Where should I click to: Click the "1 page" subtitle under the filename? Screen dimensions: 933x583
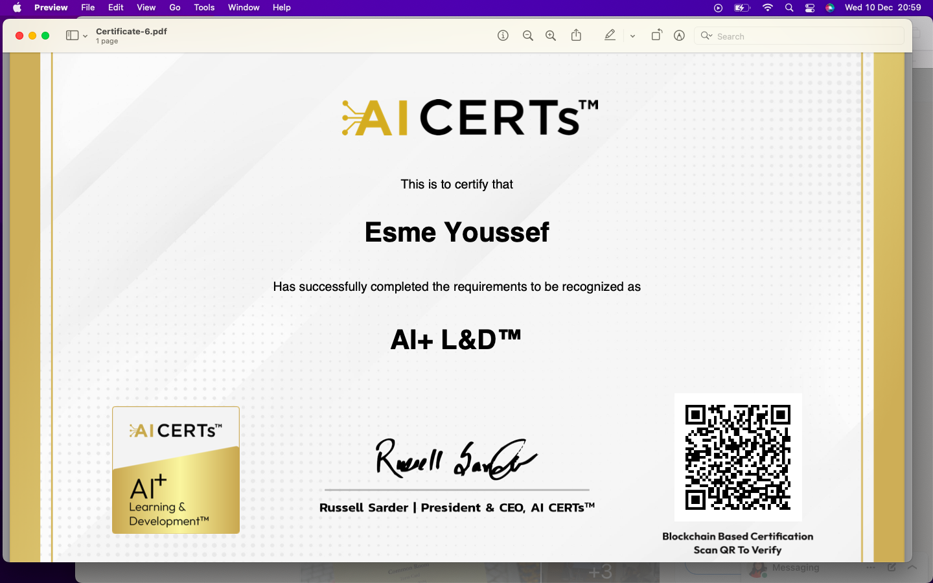tap(107, 41)
